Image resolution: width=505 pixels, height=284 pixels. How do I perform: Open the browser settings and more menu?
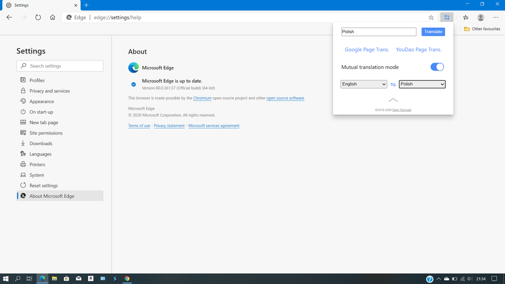point(495,17)
